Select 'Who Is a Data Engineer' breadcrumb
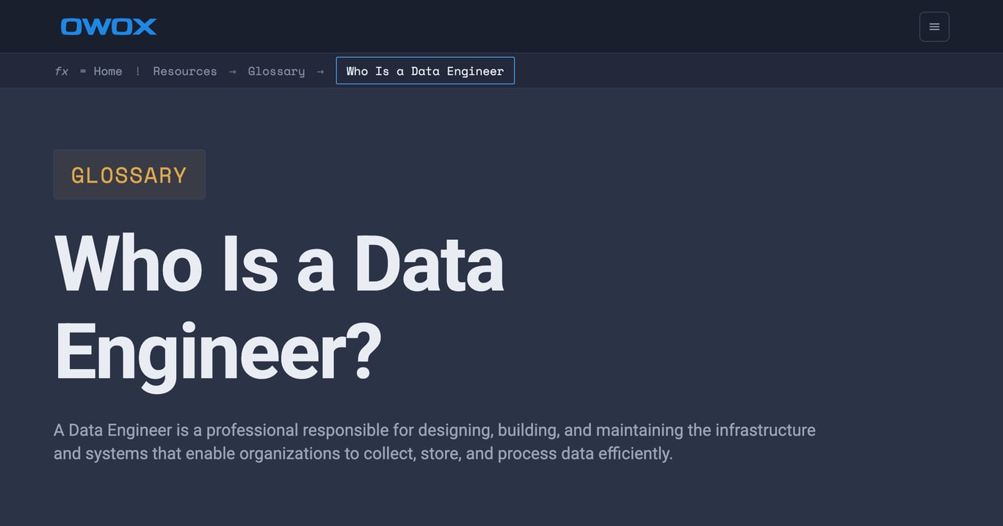Viewport: 1003px width, 526px height. [x=425, y=71]
